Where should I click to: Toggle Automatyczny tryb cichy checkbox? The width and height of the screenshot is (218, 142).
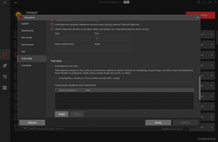(x=52, y=66)
